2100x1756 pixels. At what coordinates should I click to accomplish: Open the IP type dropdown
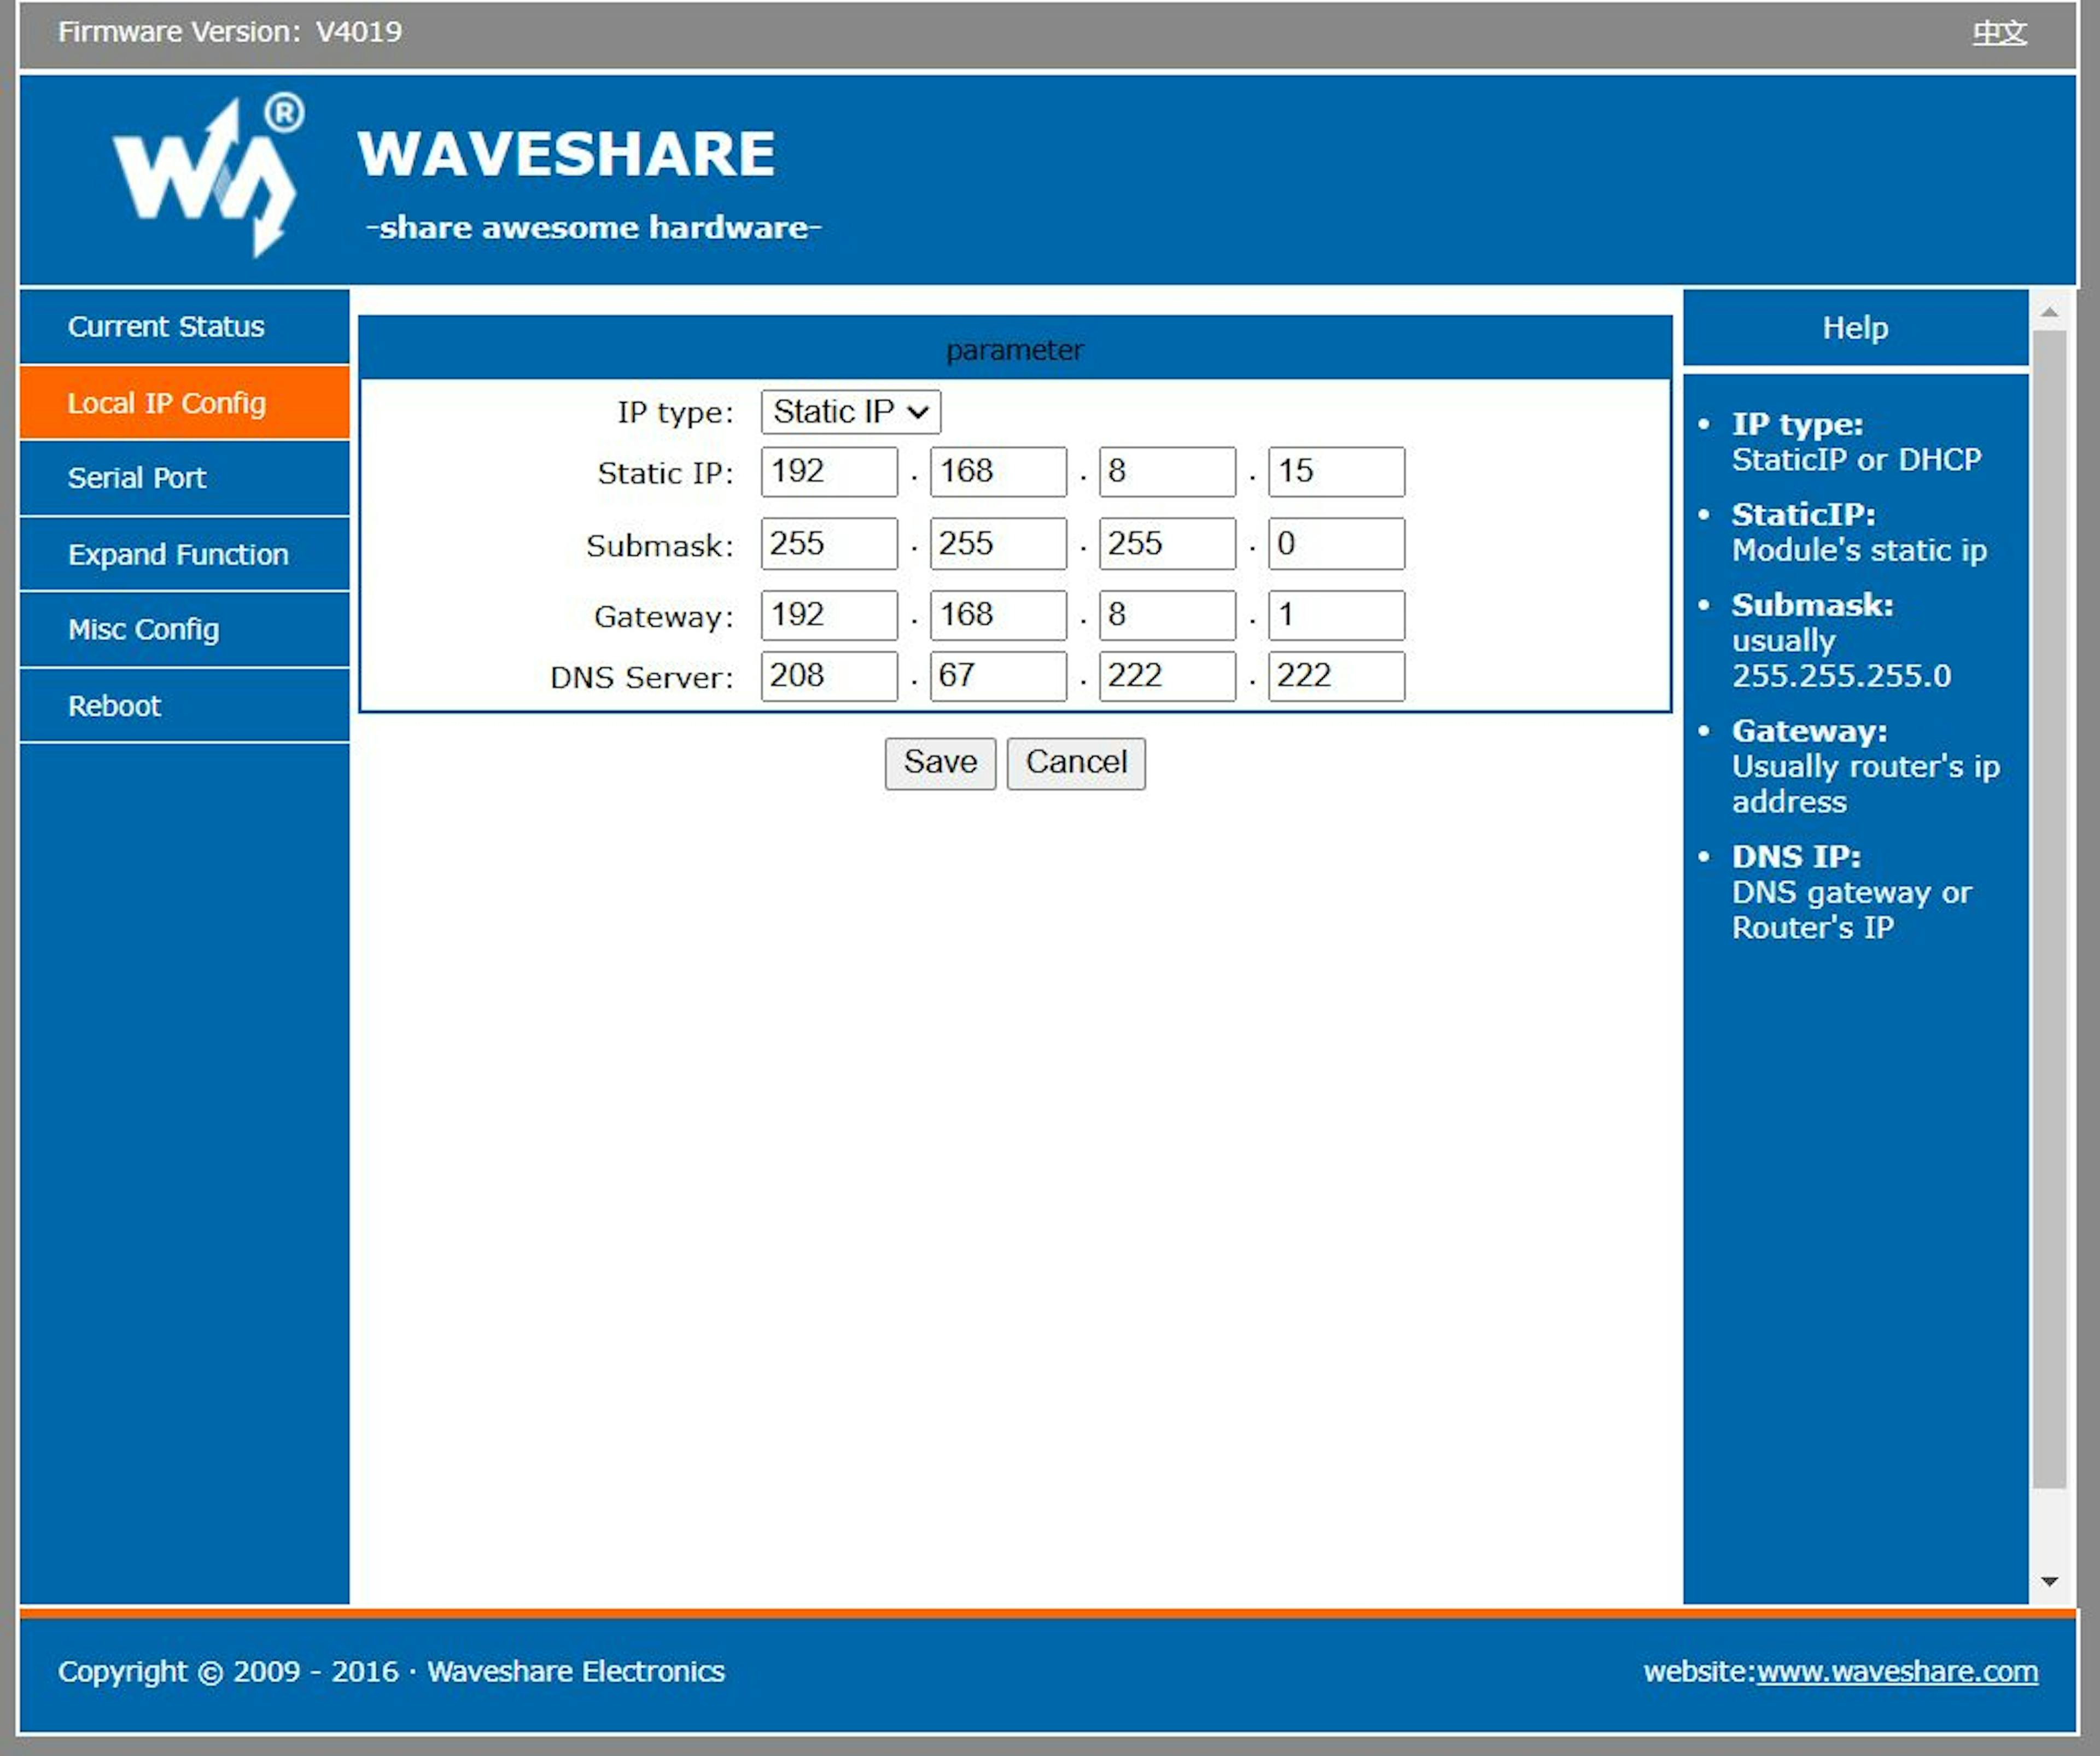click(x=850, y=412)
